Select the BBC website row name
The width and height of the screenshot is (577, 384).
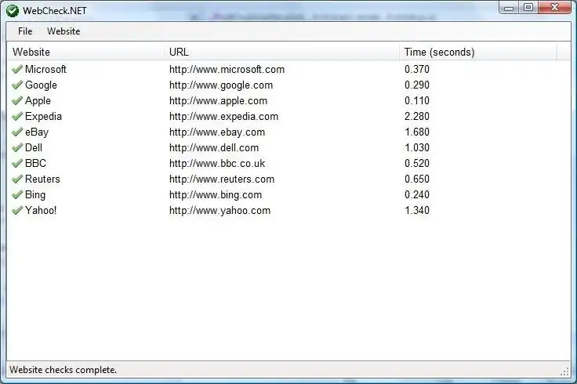[35, 163]
